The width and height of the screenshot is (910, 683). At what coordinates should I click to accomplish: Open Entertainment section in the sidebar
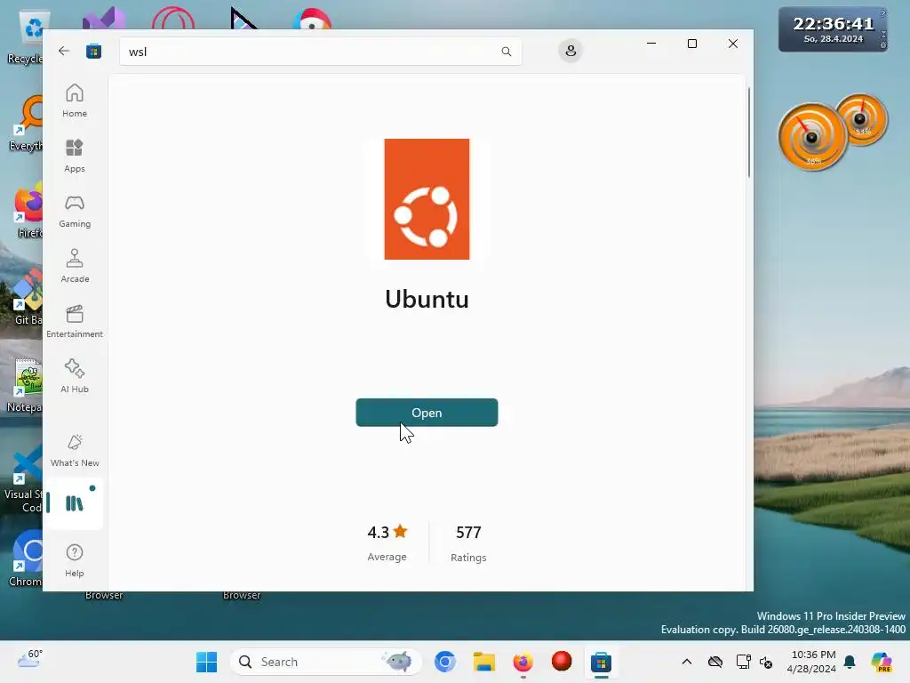pos(75,321)
